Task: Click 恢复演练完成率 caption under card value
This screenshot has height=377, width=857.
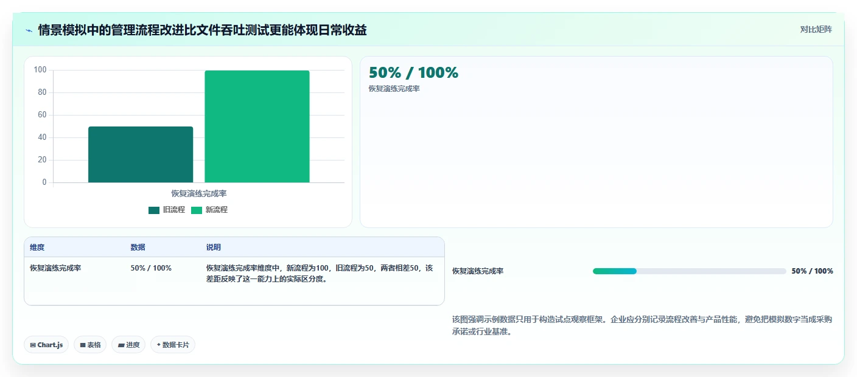Action: [394, 89]
